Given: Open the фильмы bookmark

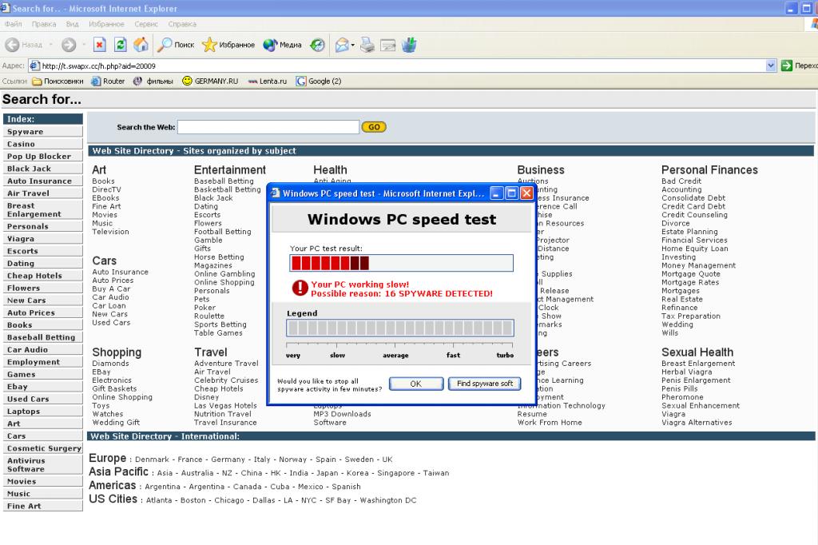Looking at the screenshot, I should (x=153, y=81).
